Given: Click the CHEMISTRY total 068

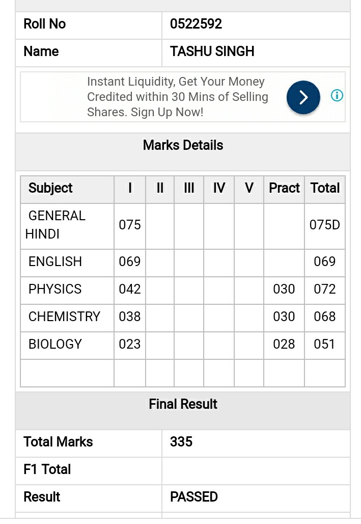Looking at the screenshot, I should [x=325, y=317].
